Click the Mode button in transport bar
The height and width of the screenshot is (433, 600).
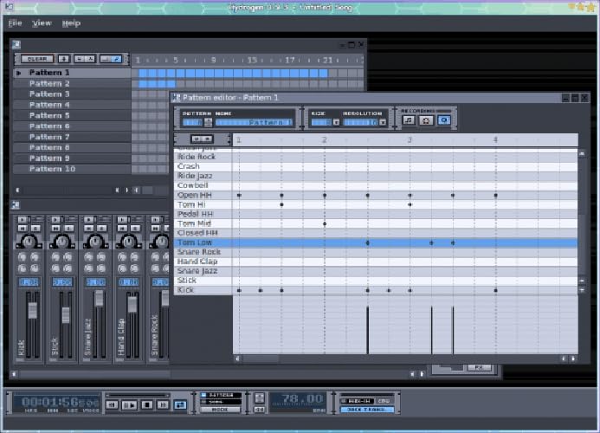tap(221, 409)
